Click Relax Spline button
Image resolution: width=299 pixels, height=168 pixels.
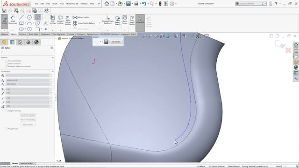(28, 125)
